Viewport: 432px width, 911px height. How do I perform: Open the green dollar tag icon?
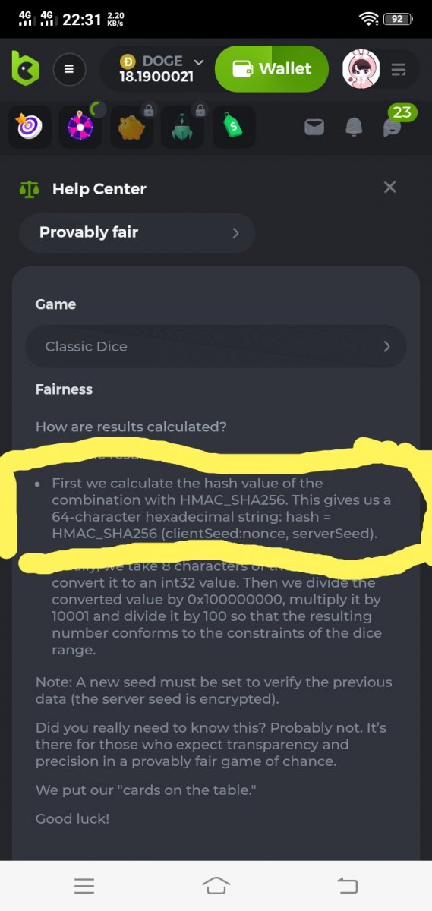coord(233,126)
